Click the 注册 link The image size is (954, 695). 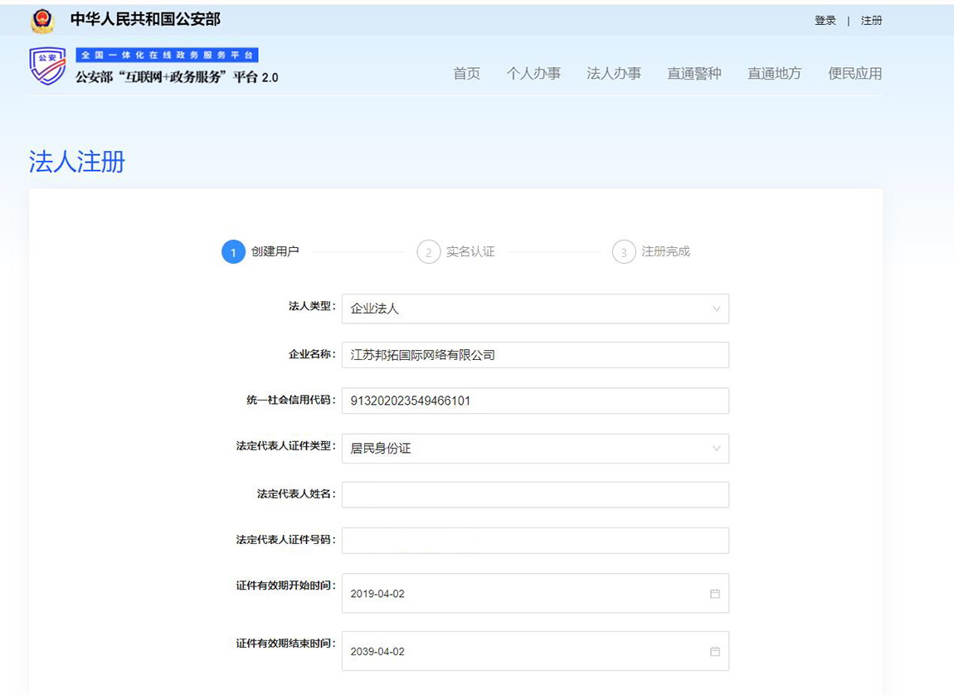872,20
